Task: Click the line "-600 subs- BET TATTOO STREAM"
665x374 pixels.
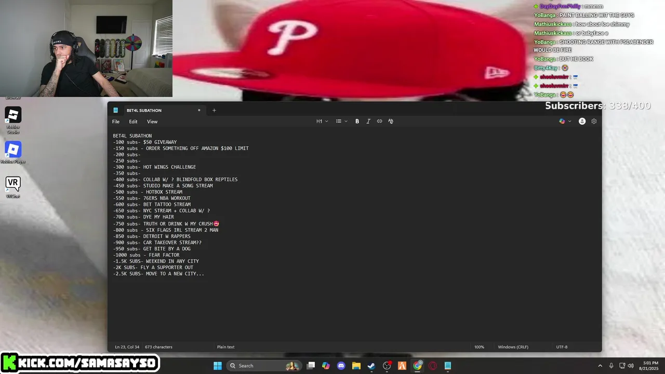Action: pos(152,205)
